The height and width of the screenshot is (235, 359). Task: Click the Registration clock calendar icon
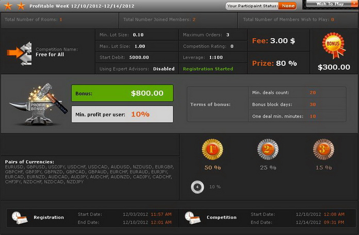tap(20, 217)
